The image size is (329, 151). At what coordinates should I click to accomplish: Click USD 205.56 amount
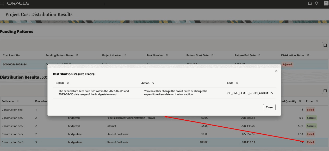(248, 118)
